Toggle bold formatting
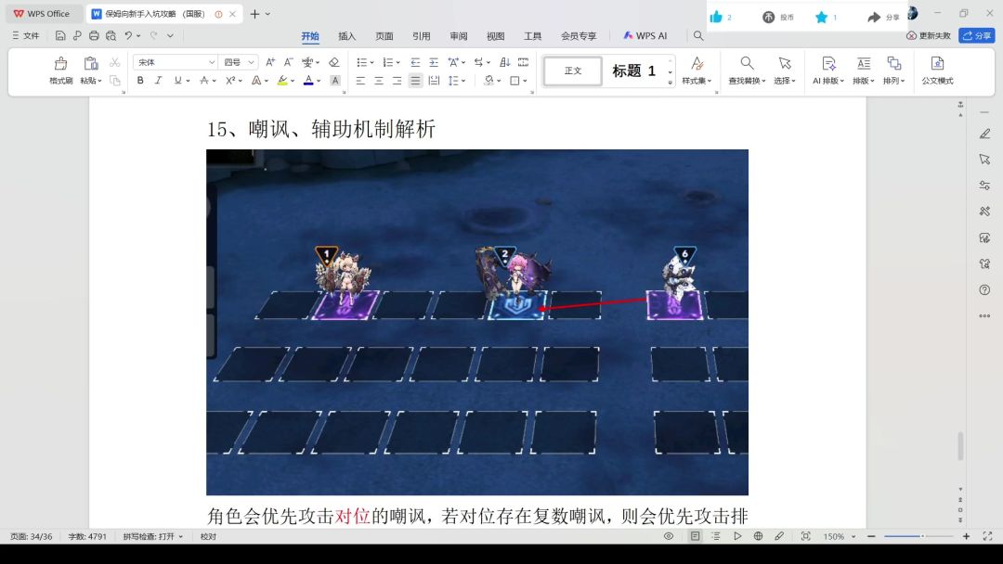 click(140, 81)
